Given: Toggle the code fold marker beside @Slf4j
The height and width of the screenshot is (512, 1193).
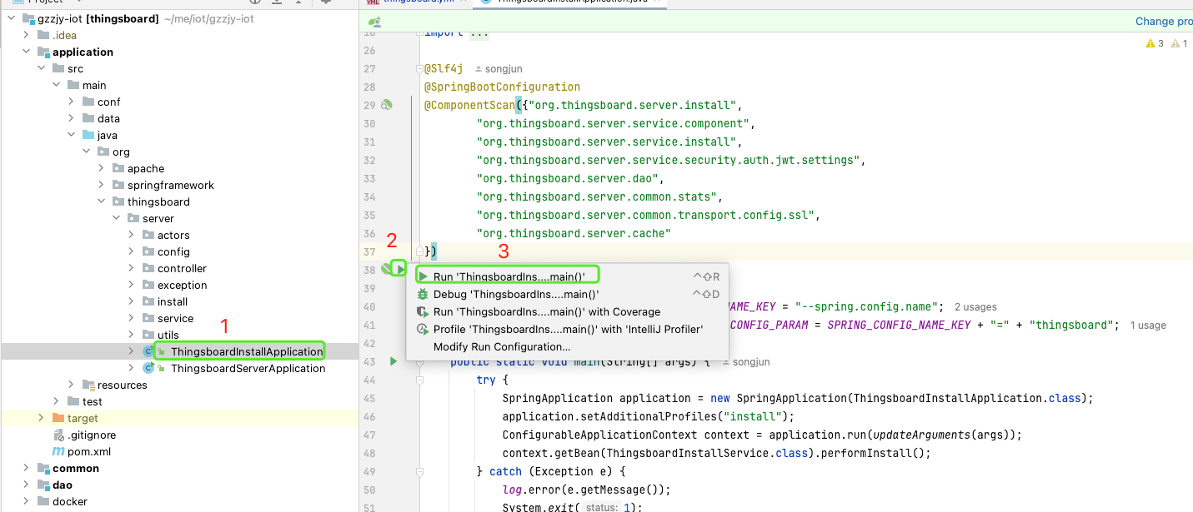Looking at the screenshot, I should (x=419, y=69).
